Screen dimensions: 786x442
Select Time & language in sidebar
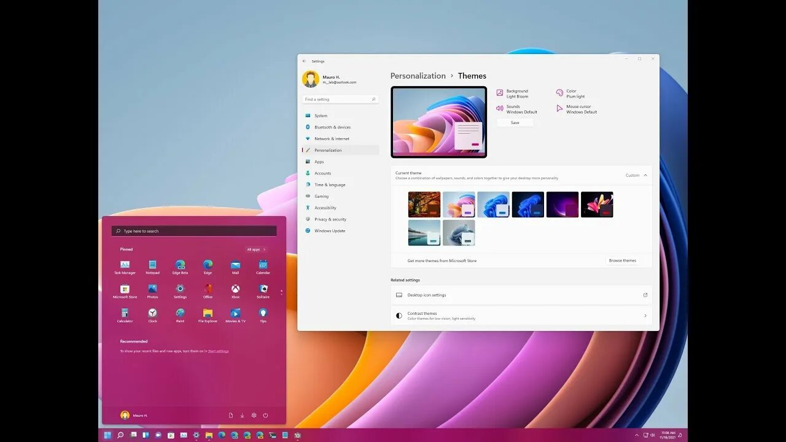[340, 185]
